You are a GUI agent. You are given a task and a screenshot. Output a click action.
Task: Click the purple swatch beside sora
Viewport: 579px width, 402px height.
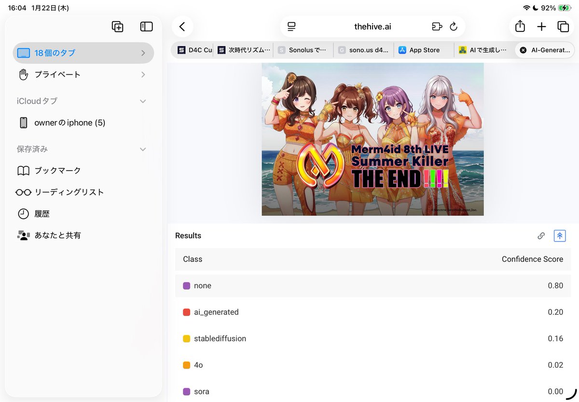[187, 392]
